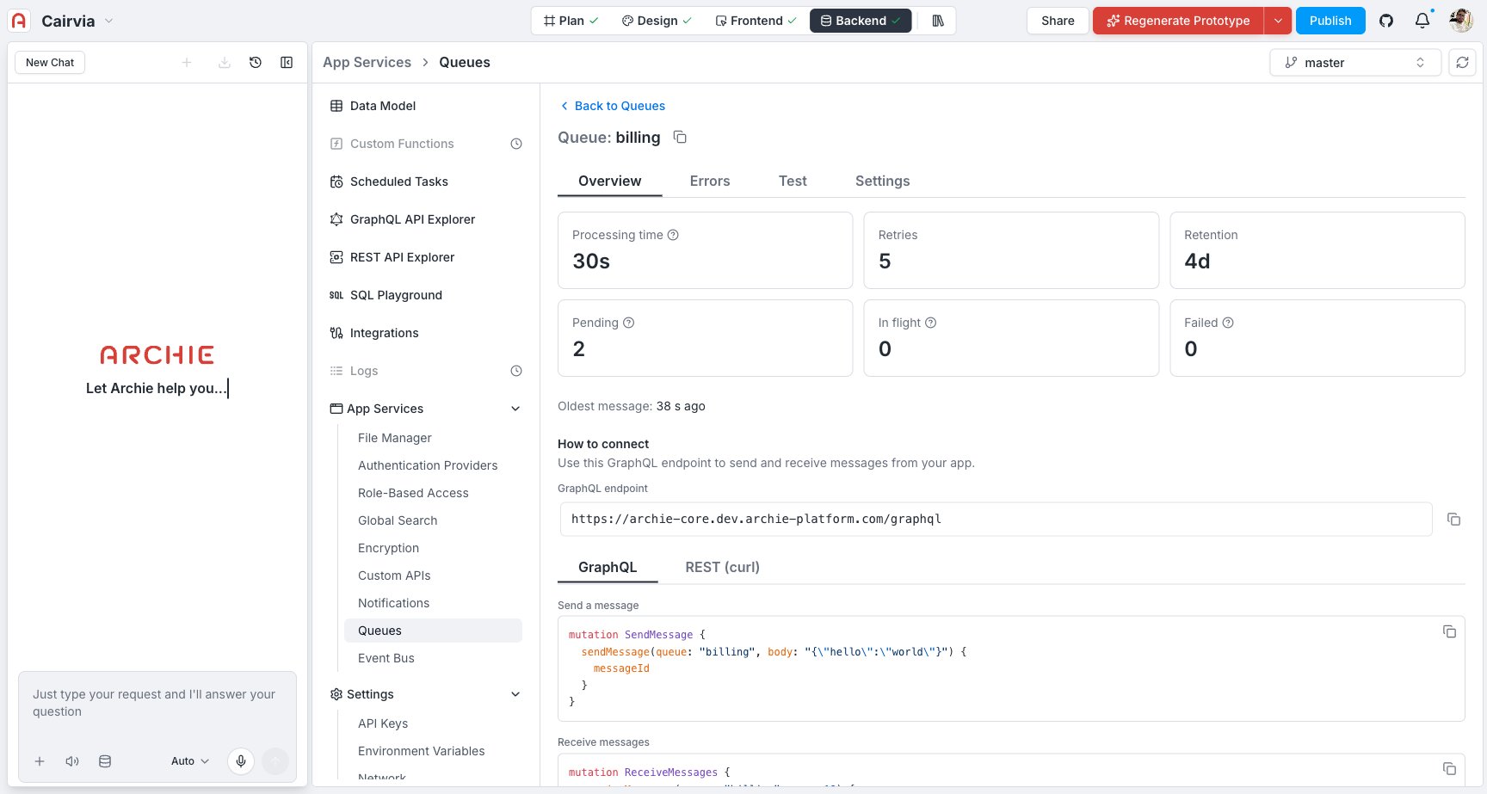Collapse the chat side panel

[x=287, y=62]
